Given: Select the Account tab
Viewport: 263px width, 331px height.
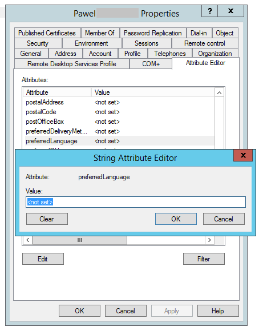Looking at the screenshot, I should click(100, 54).
